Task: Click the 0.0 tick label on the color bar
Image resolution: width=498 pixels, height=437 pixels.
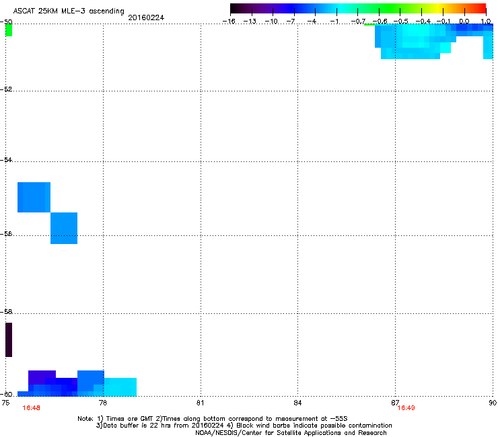Action: click(464, 22)
